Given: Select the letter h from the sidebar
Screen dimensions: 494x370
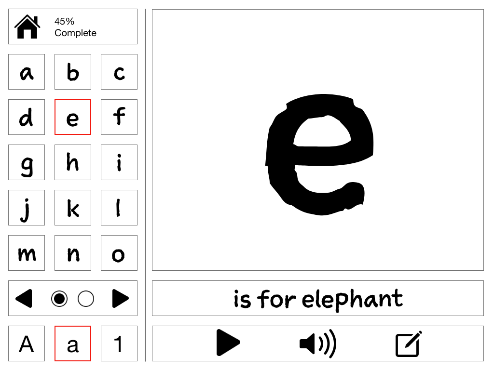Looking at the screenshot, I should pos(73,162).
